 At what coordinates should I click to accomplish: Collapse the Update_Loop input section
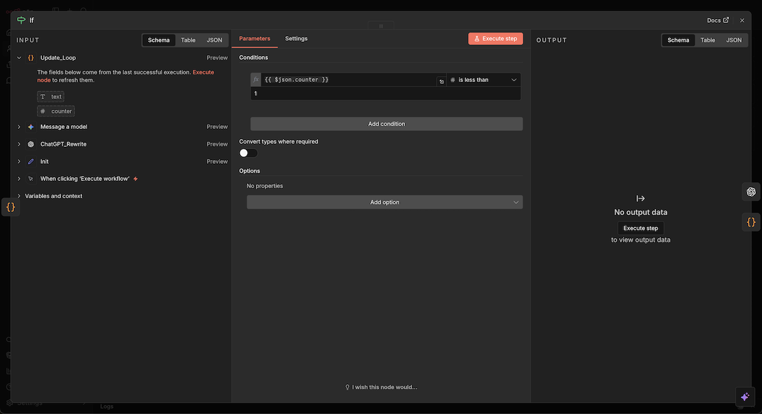click(19, 58)
